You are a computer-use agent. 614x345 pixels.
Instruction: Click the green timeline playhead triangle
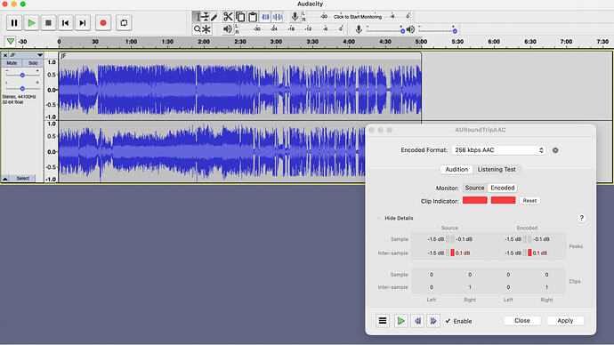coord(10,42)
